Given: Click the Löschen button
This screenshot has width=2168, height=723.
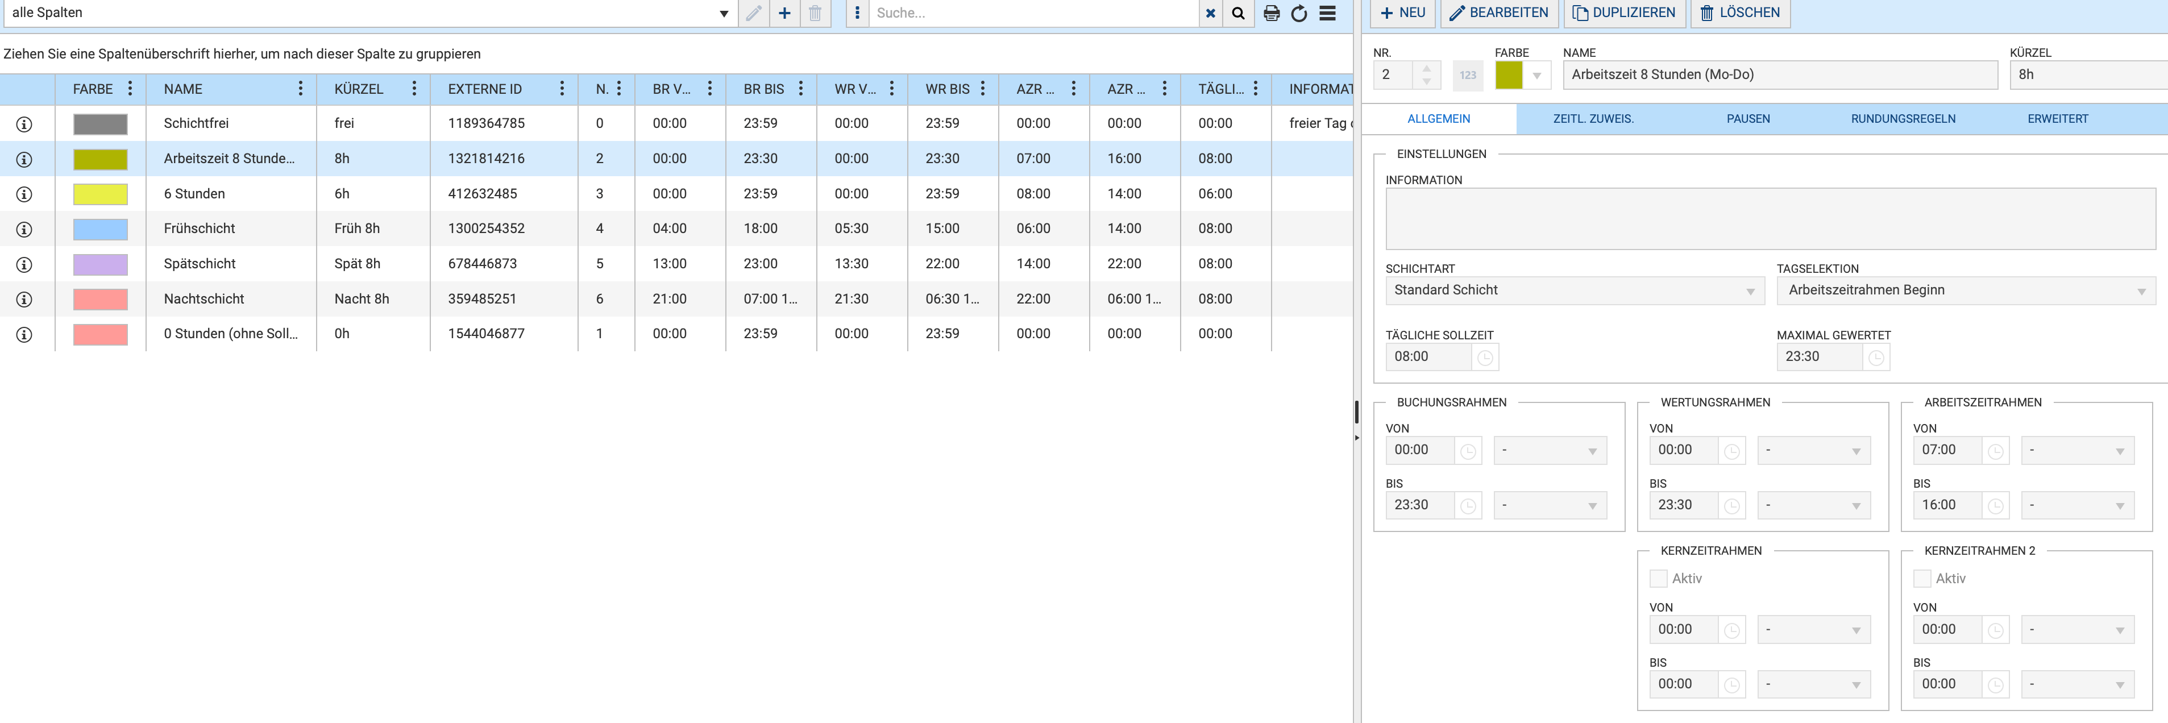Looking at the screenshot, I should 1739,13.
